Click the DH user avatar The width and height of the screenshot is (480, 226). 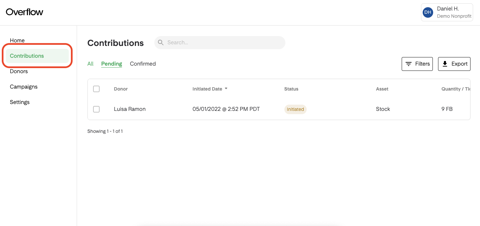pos(428,12)
